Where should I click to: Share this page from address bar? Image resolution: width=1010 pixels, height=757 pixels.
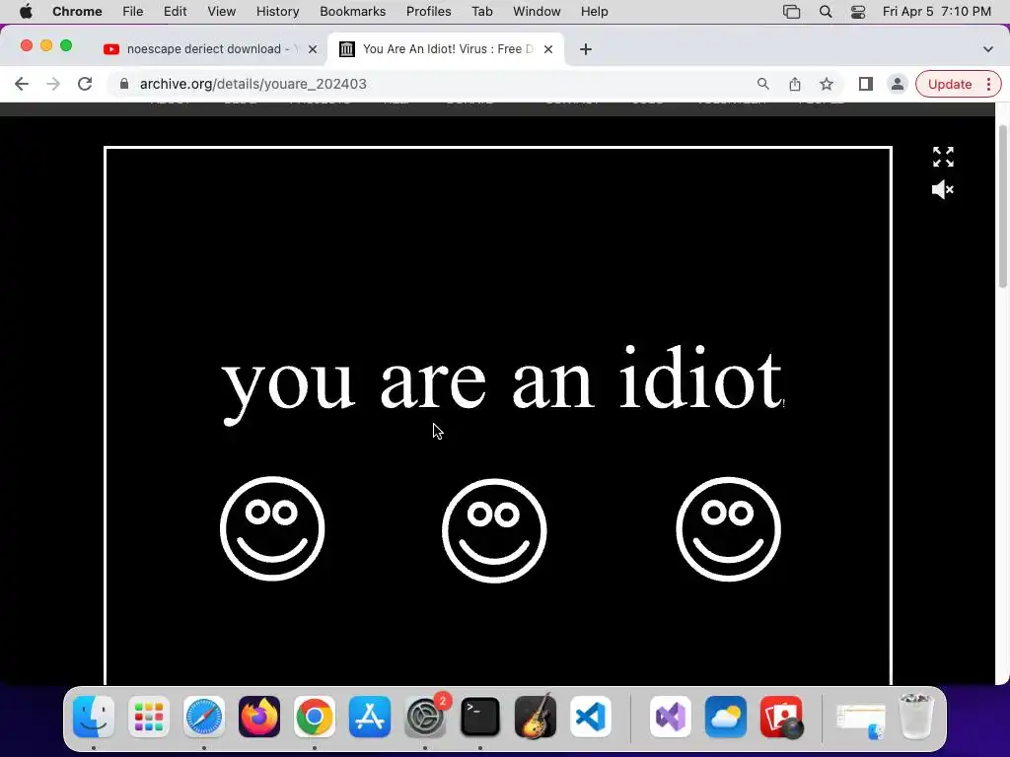click(x=795, y=84)
